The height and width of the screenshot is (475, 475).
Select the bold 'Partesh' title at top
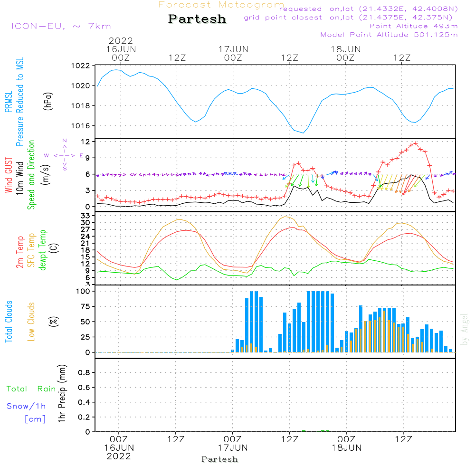click(197, 19)
